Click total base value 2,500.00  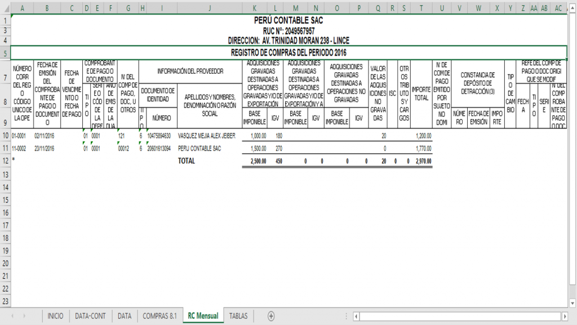[254, 161]
